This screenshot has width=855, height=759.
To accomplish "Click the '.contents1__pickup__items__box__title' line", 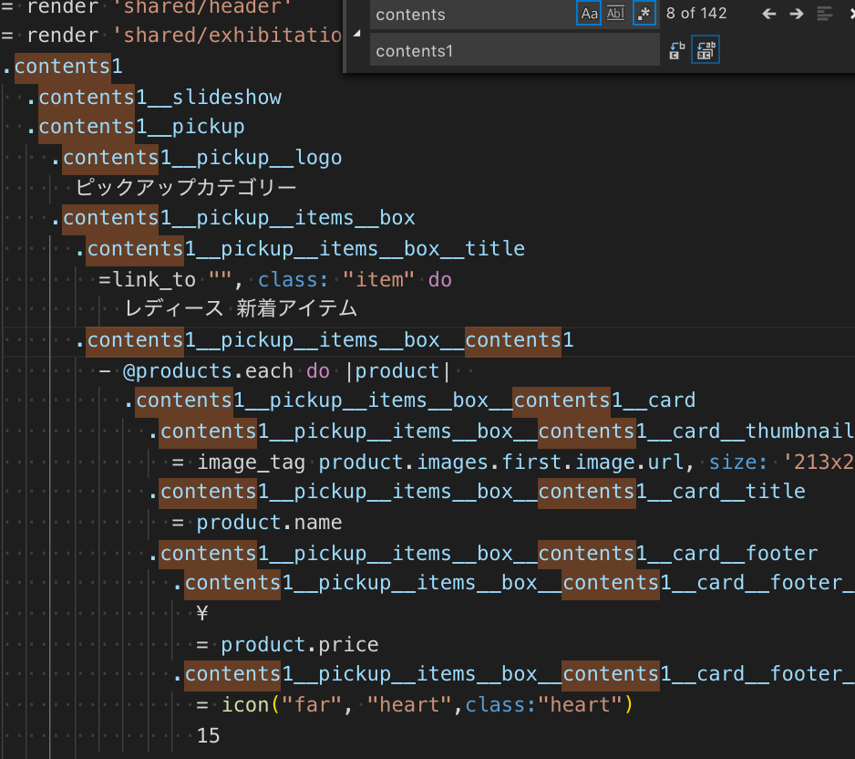I will pyautogui.click(x=300, y=249).
